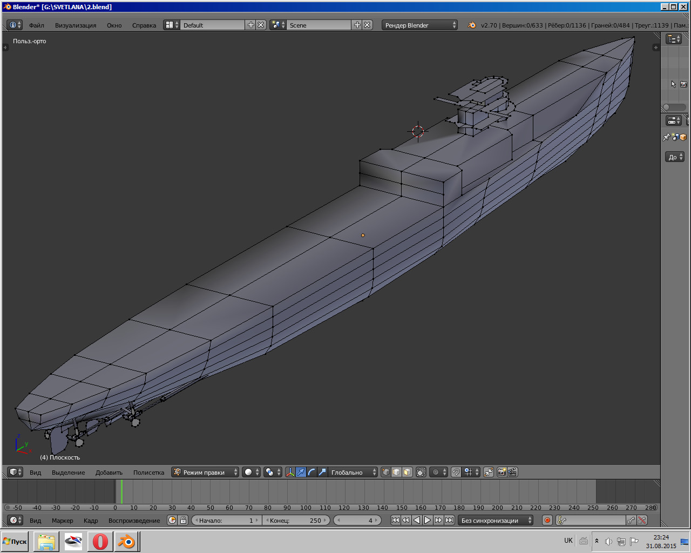Image resolution: width=691 pixels, height=553 pixels.
Task: Click the timeline green current frame marker
Action: click(x=121, y=491)
